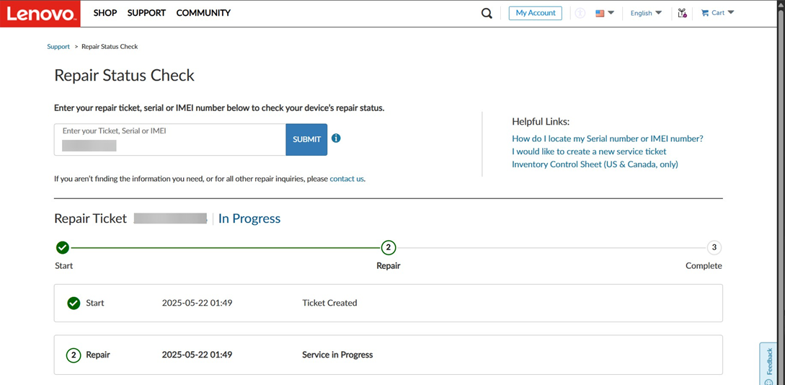Follow the 'contact us' link

tap(347, 179)
